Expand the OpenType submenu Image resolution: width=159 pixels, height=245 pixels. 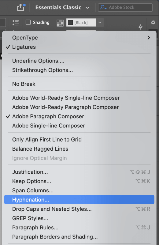(79, 38)
